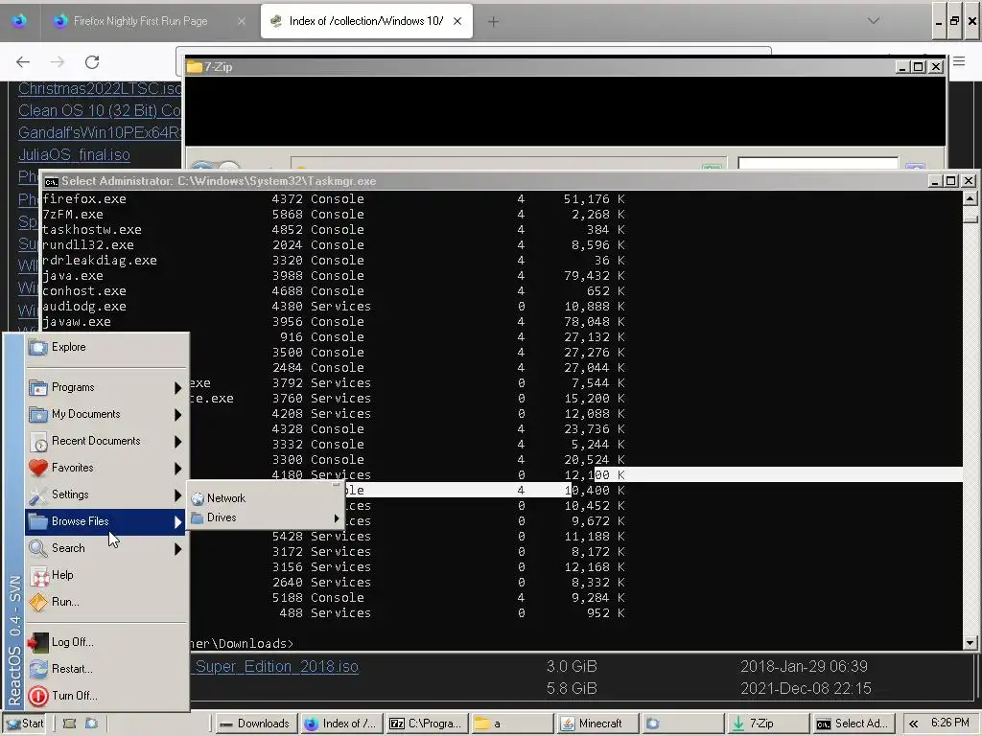Open Search in Start menu
Image resolution: width=982 pixels, height=736 pixels.
106,548
